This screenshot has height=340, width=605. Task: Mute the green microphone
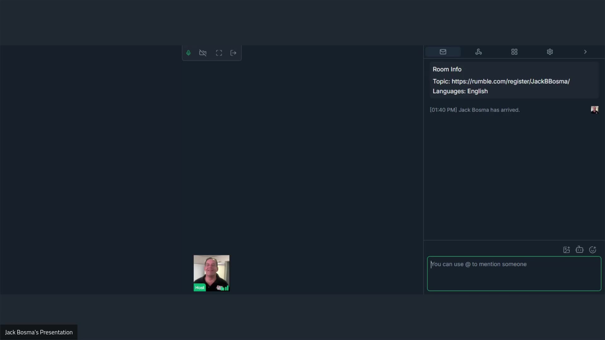tap(188, 53)
